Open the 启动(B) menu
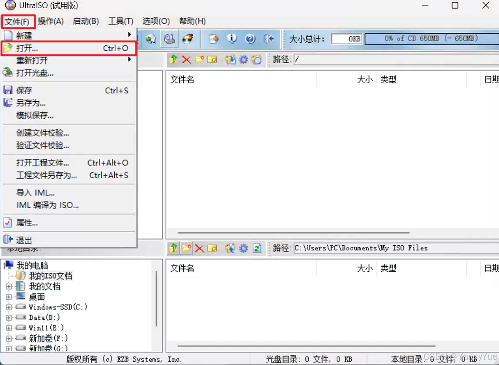This screenshot has width=499, height=365. coord(86,21)
